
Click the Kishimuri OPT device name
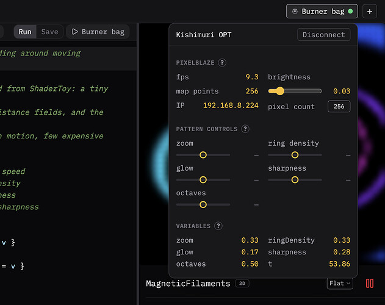pyautogui.click(x=204, y=35)
